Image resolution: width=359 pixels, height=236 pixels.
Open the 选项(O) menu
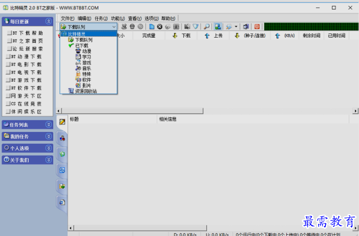(x=152, y=18)
